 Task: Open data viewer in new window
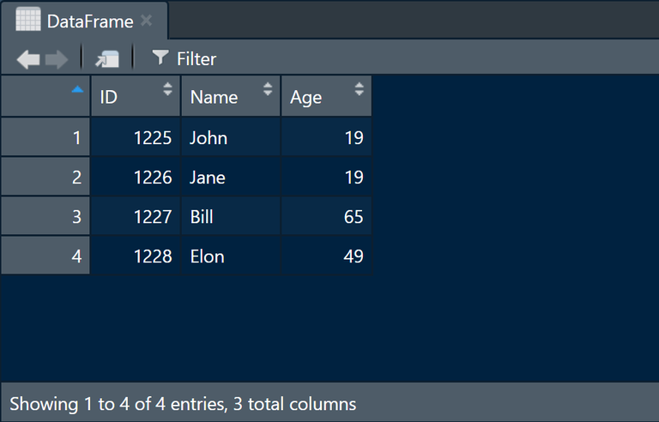click(x=107, y=59)
